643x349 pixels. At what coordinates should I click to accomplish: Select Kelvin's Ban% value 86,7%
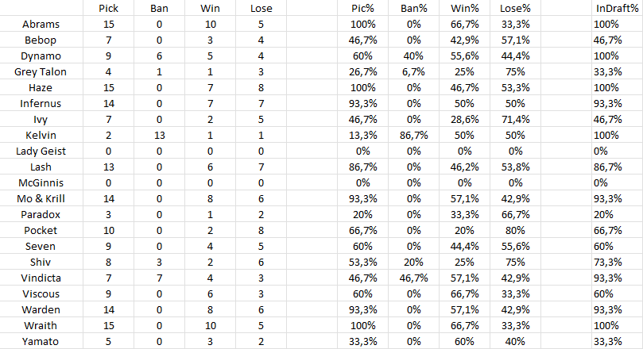(413, 135)
